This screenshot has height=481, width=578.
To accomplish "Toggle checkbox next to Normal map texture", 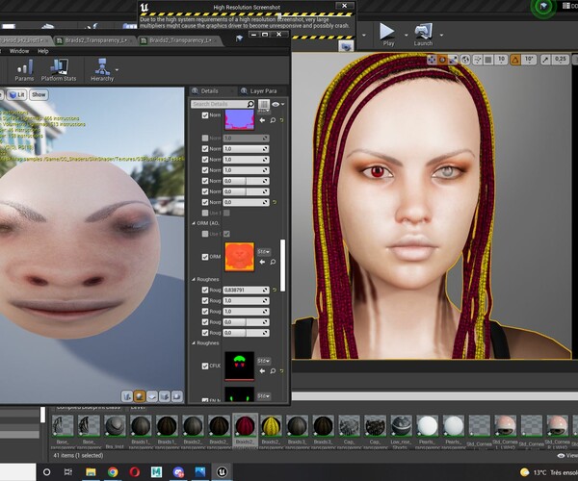I will (x=205, y=115).
